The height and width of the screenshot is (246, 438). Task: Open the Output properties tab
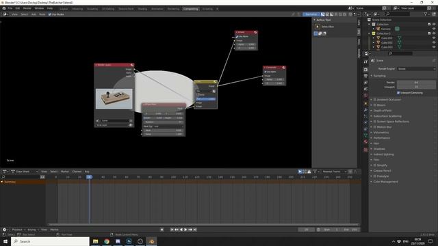tap(365, 76)
